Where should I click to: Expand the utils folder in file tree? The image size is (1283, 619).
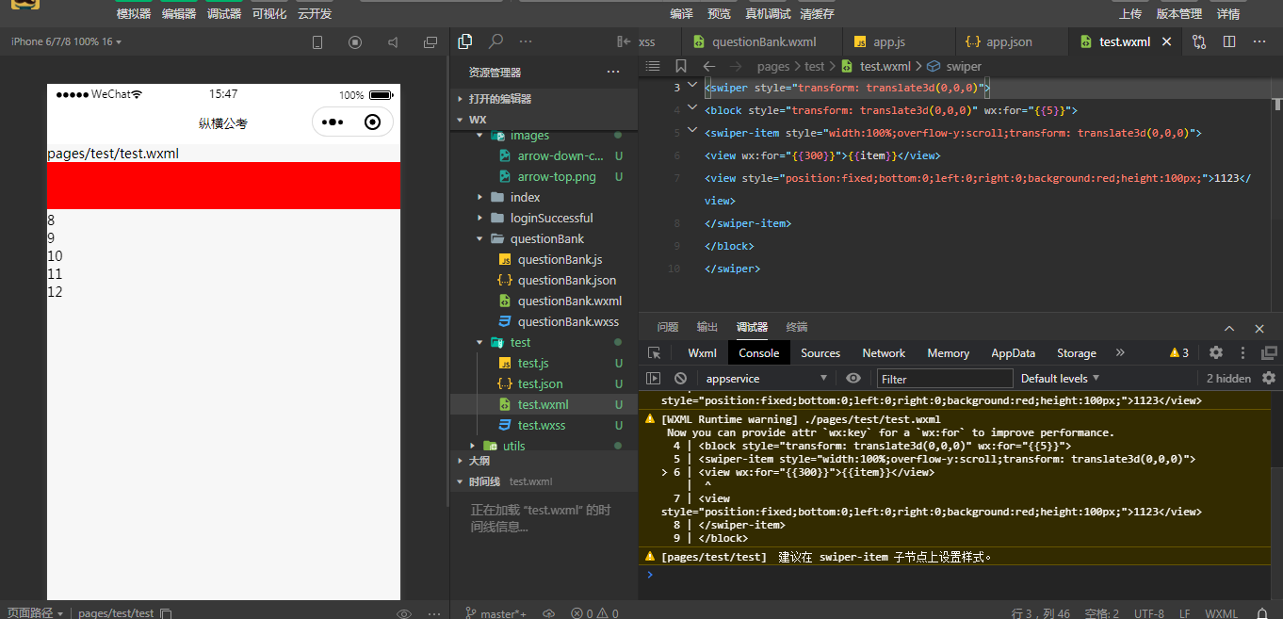513,446
